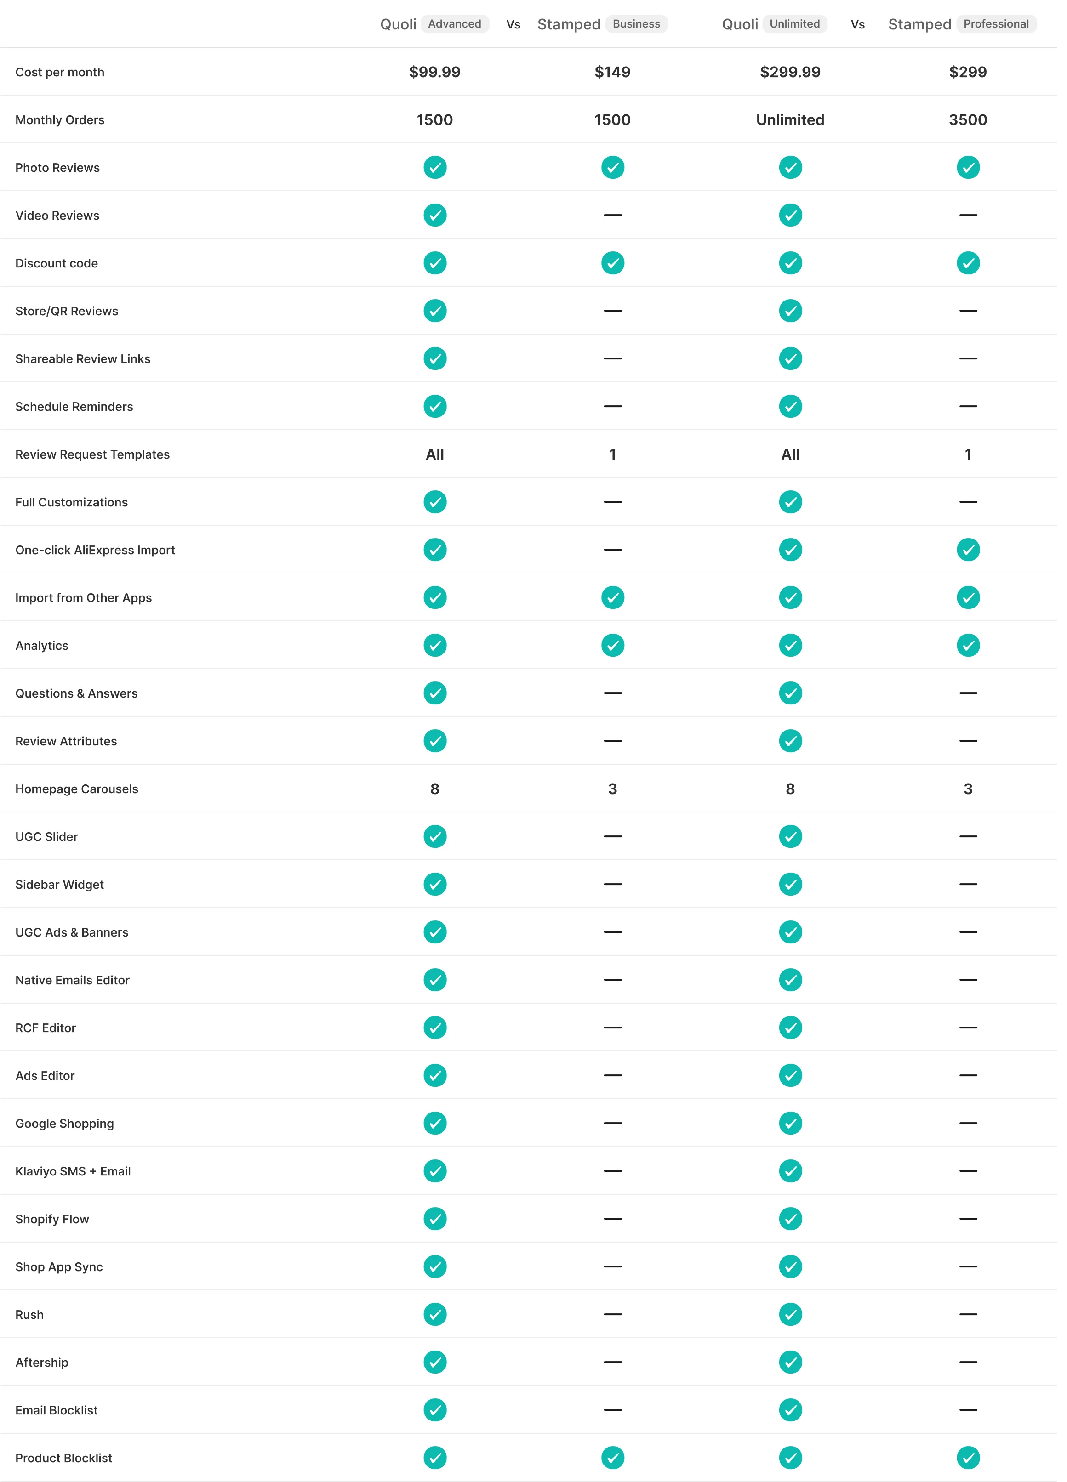Image resolution: width=1067 pixels, height=1482 pixels.
Task: Click Unlimited monthly orders value
Action: 790,119
